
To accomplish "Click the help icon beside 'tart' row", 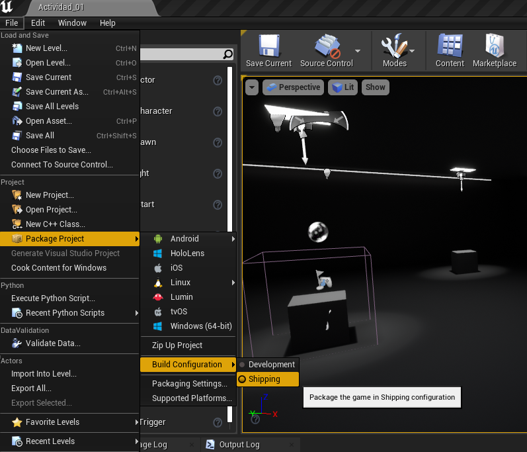I will [218, 204].
